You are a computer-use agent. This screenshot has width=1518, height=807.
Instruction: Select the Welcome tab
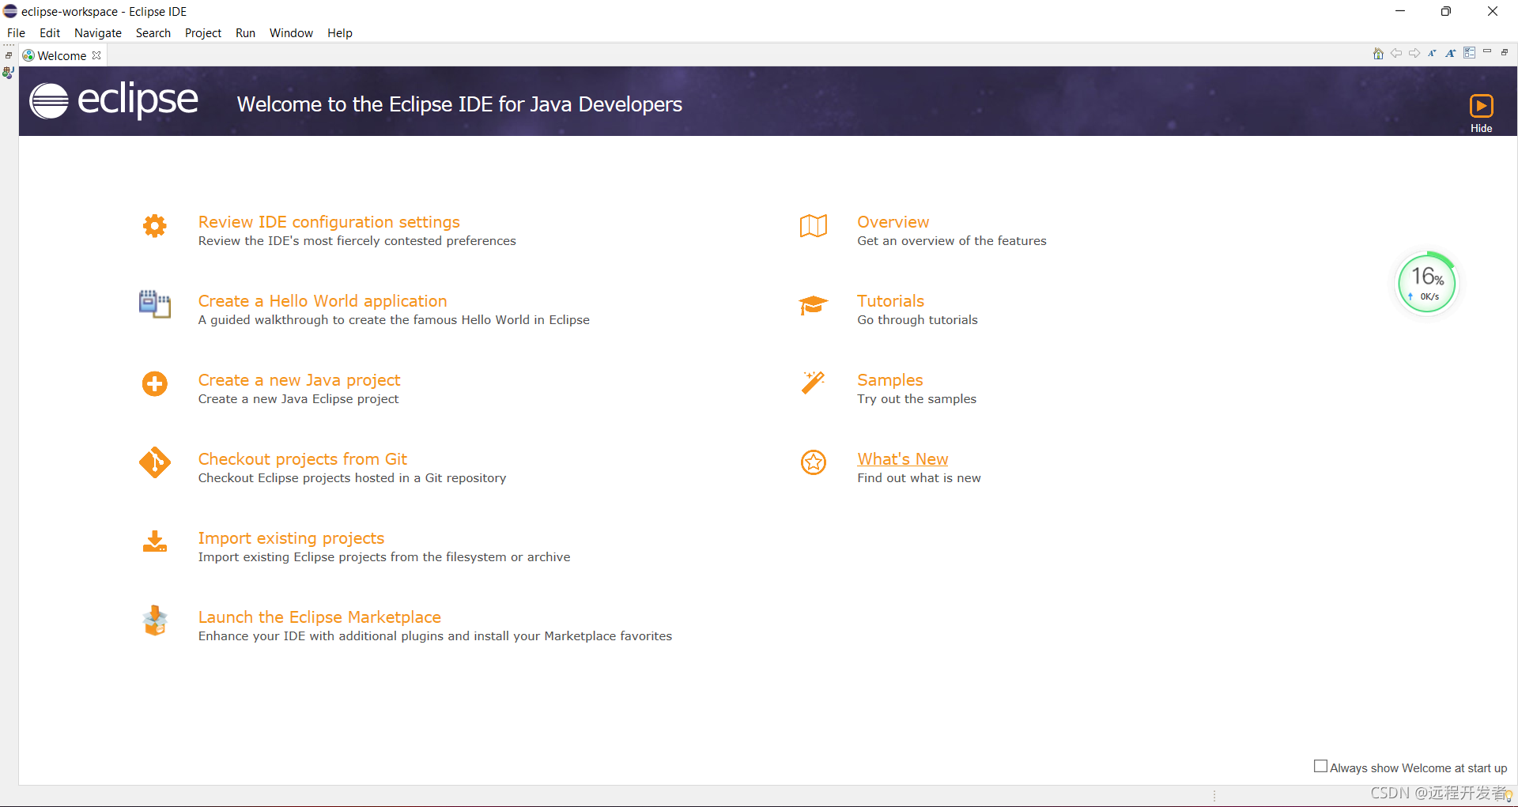(x=62, y=55)
